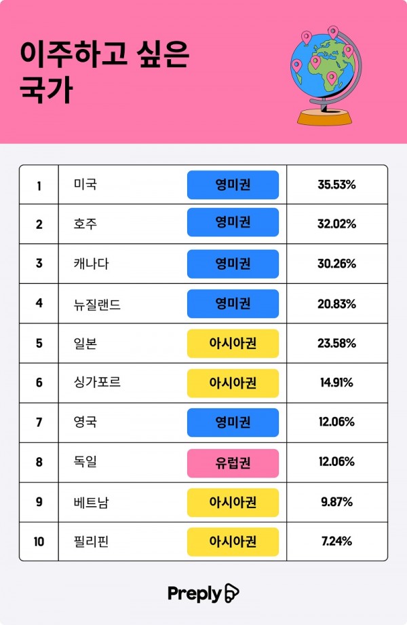Click the 아시아권 tag beside 베트남

point(233,502)
